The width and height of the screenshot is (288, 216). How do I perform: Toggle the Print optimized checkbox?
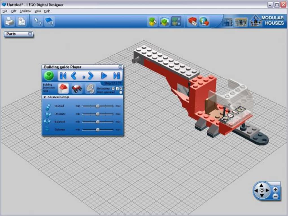[x=121, y=92]
